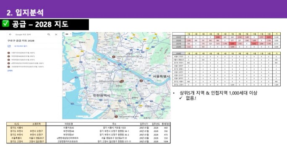Select marker 4 in the map list
This screenshot has width=287, height=161.
click(9, 63)
